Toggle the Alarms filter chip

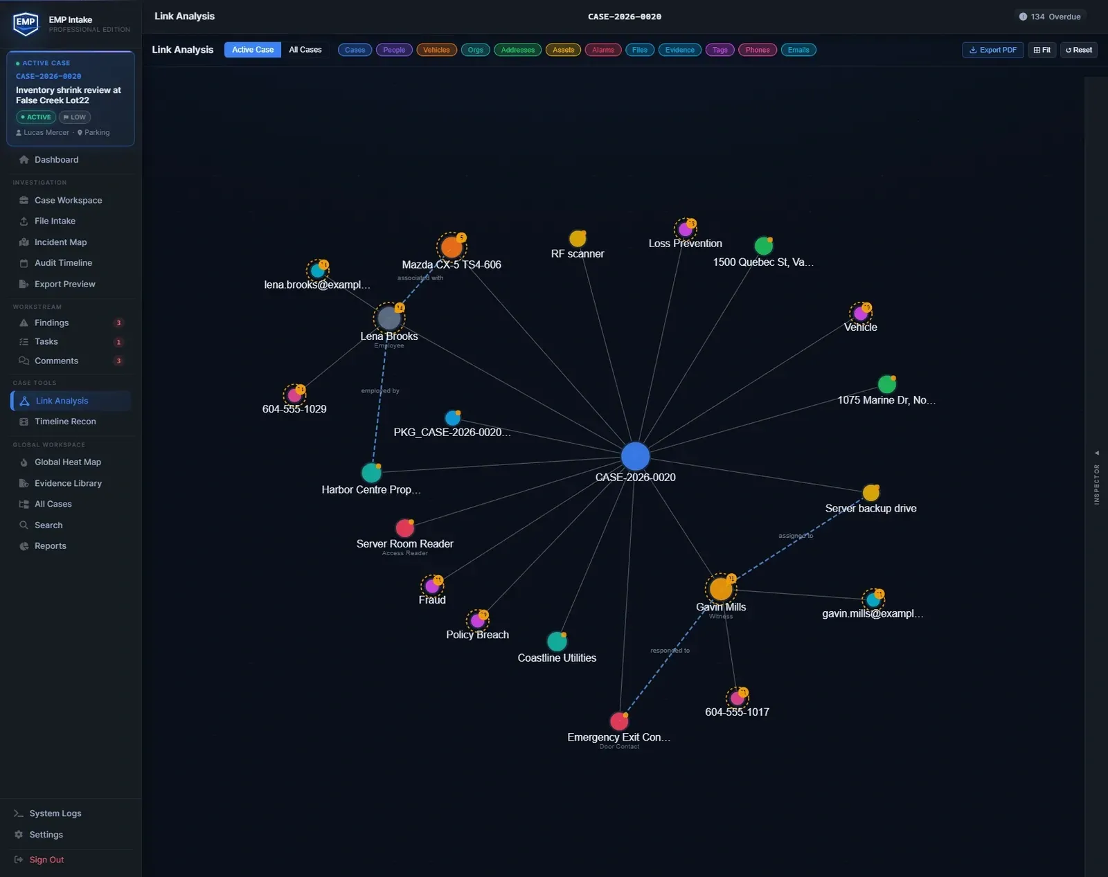click(x=603, y=50)
